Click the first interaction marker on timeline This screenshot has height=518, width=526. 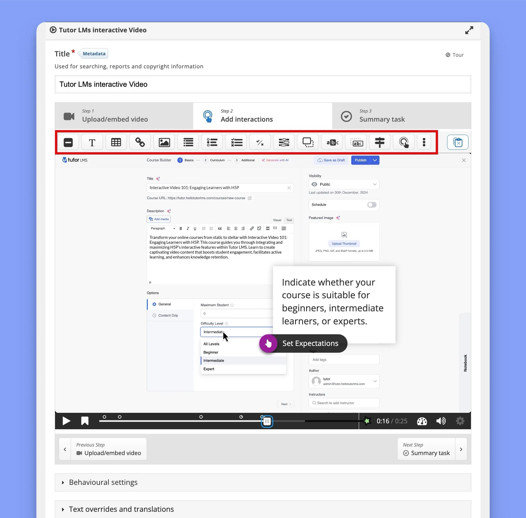click(104, 417)
